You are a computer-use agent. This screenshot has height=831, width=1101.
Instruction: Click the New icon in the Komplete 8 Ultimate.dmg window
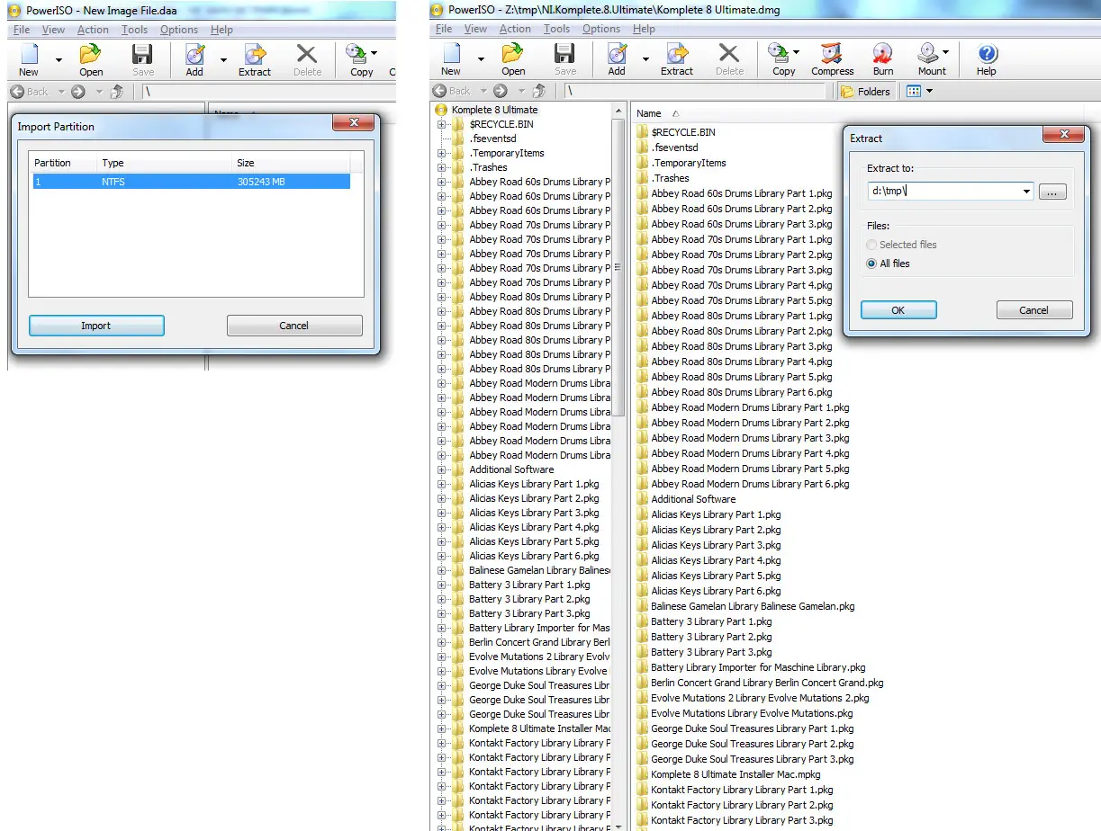[451, 59]
